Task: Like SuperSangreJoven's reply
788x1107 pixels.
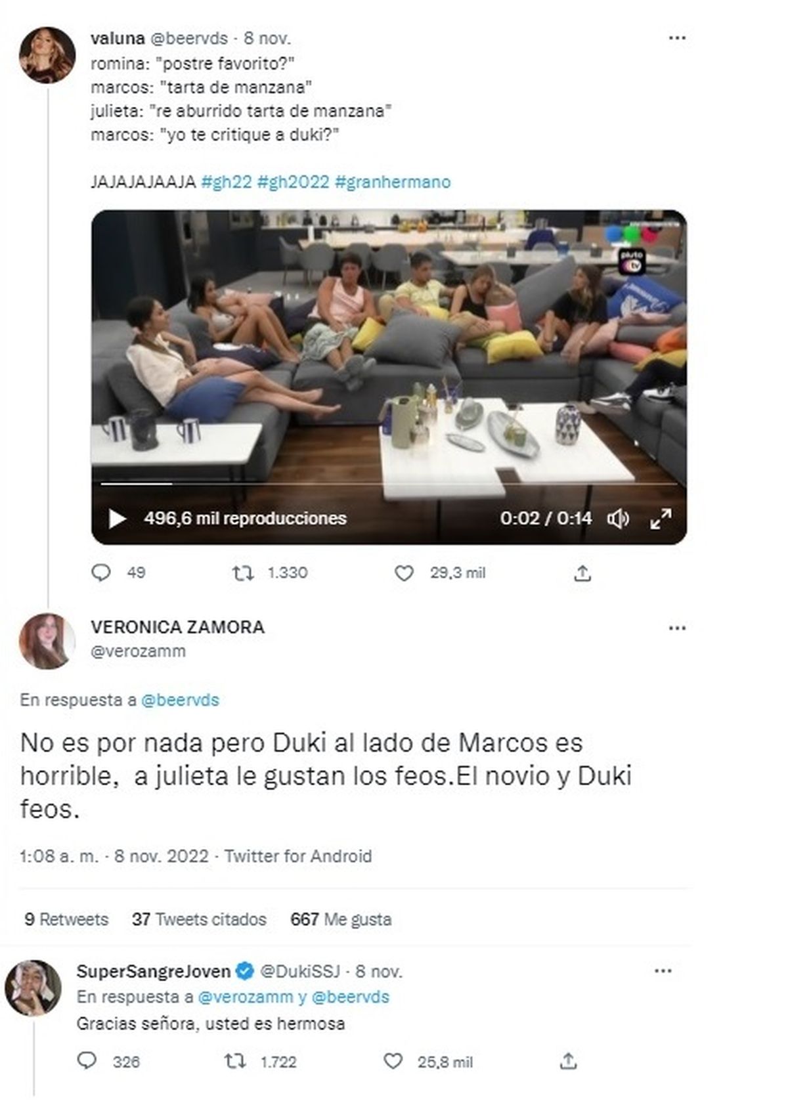Action: (393, 1061)
